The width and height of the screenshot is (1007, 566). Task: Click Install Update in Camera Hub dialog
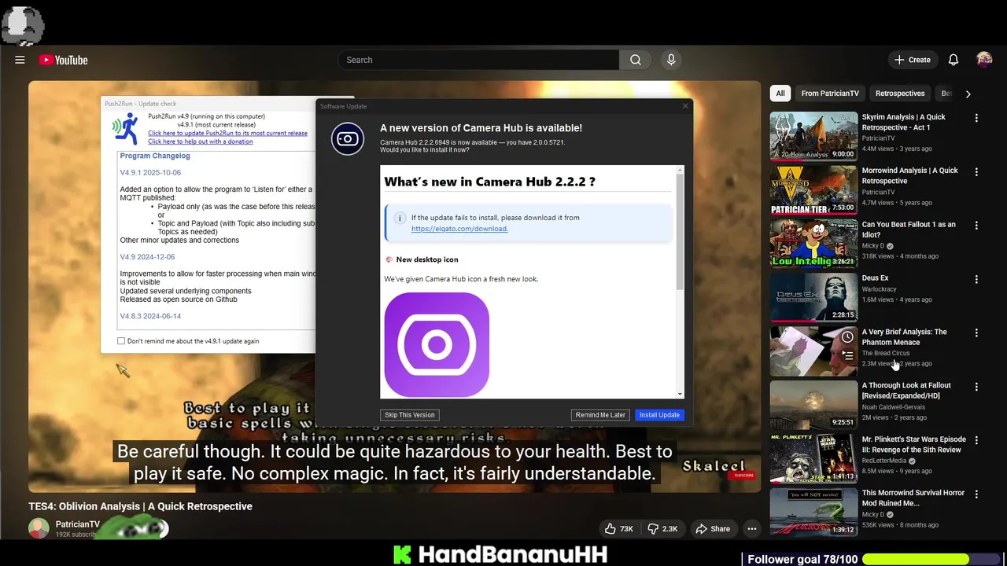[659, 415]
